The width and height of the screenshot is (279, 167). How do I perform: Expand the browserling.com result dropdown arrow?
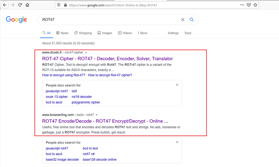point(97,115)
